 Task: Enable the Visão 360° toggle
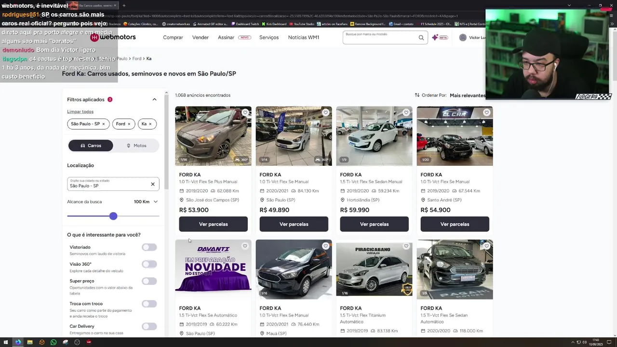pyautogui.click(x=149, y=264)
